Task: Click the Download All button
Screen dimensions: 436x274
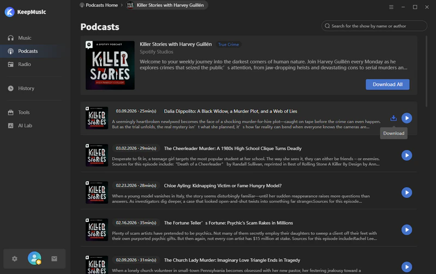Action: click(x=387, y=84)
